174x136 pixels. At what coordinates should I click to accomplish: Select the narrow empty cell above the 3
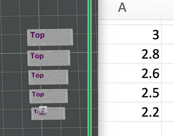[130, 22]
